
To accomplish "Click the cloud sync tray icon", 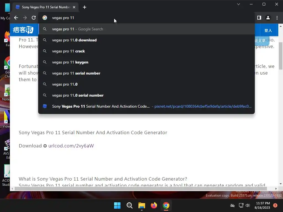I will (232, 205).
